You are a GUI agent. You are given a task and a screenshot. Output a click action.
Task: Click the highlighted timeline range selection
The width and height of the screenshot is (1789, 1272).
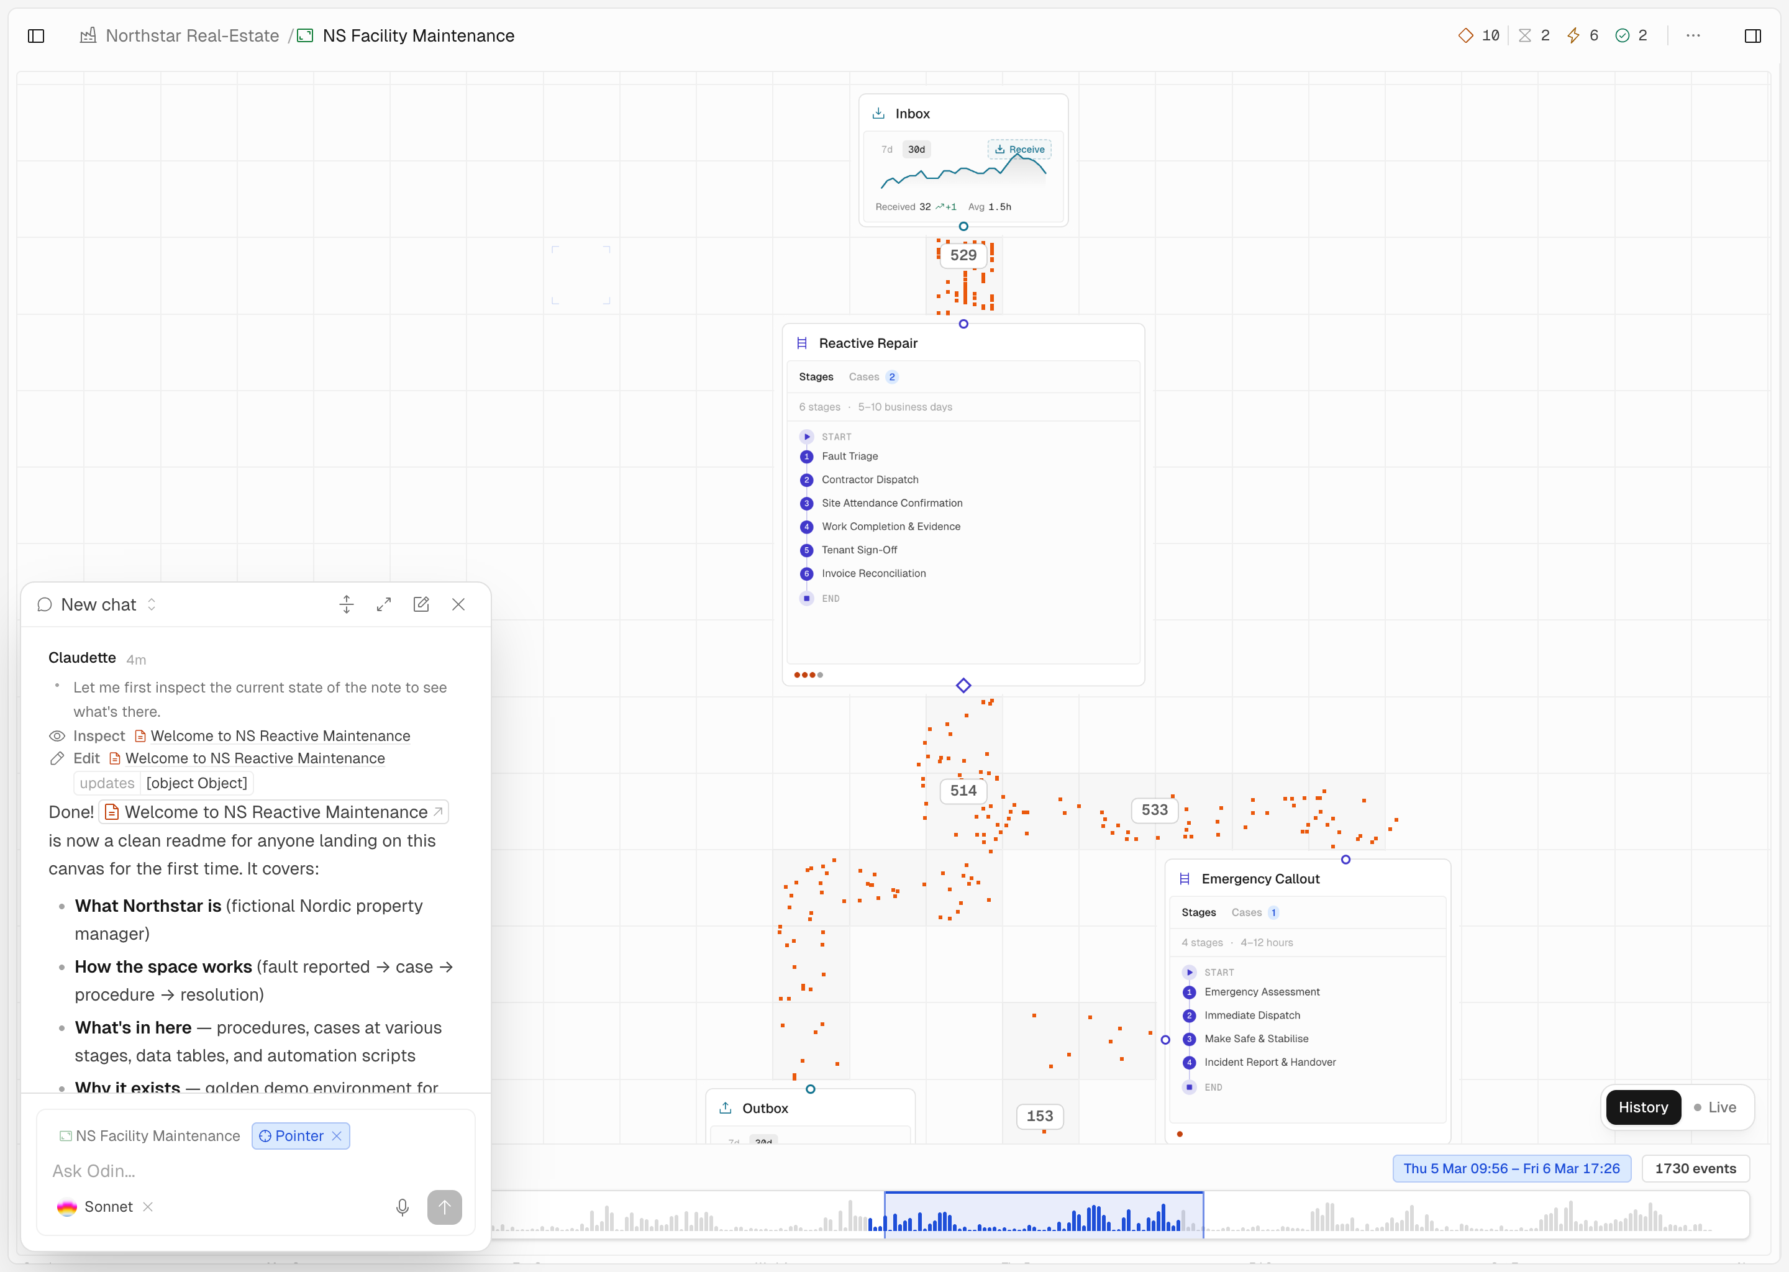coord(1044,1215)
